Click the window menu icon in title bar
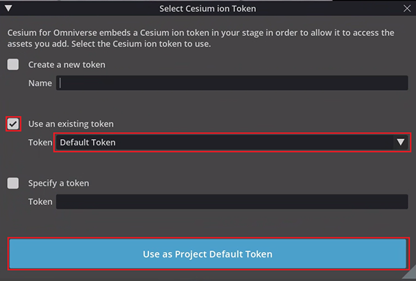Screen dimensions: 416x281 pos(7,8)
